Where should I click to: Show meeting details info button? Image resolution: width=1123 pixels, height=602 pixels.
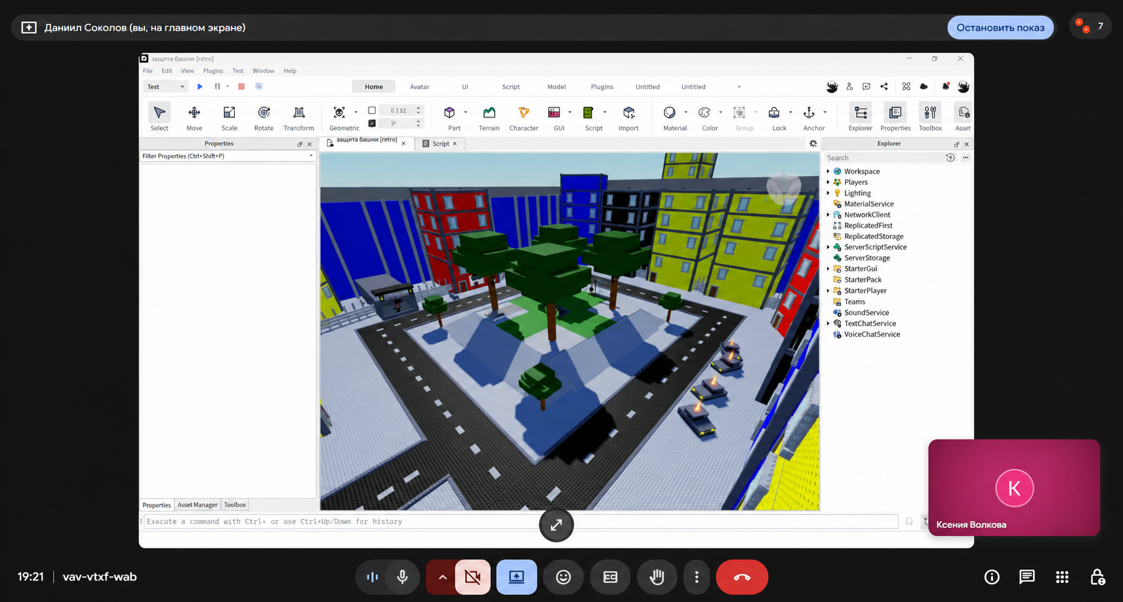(992, 577)
